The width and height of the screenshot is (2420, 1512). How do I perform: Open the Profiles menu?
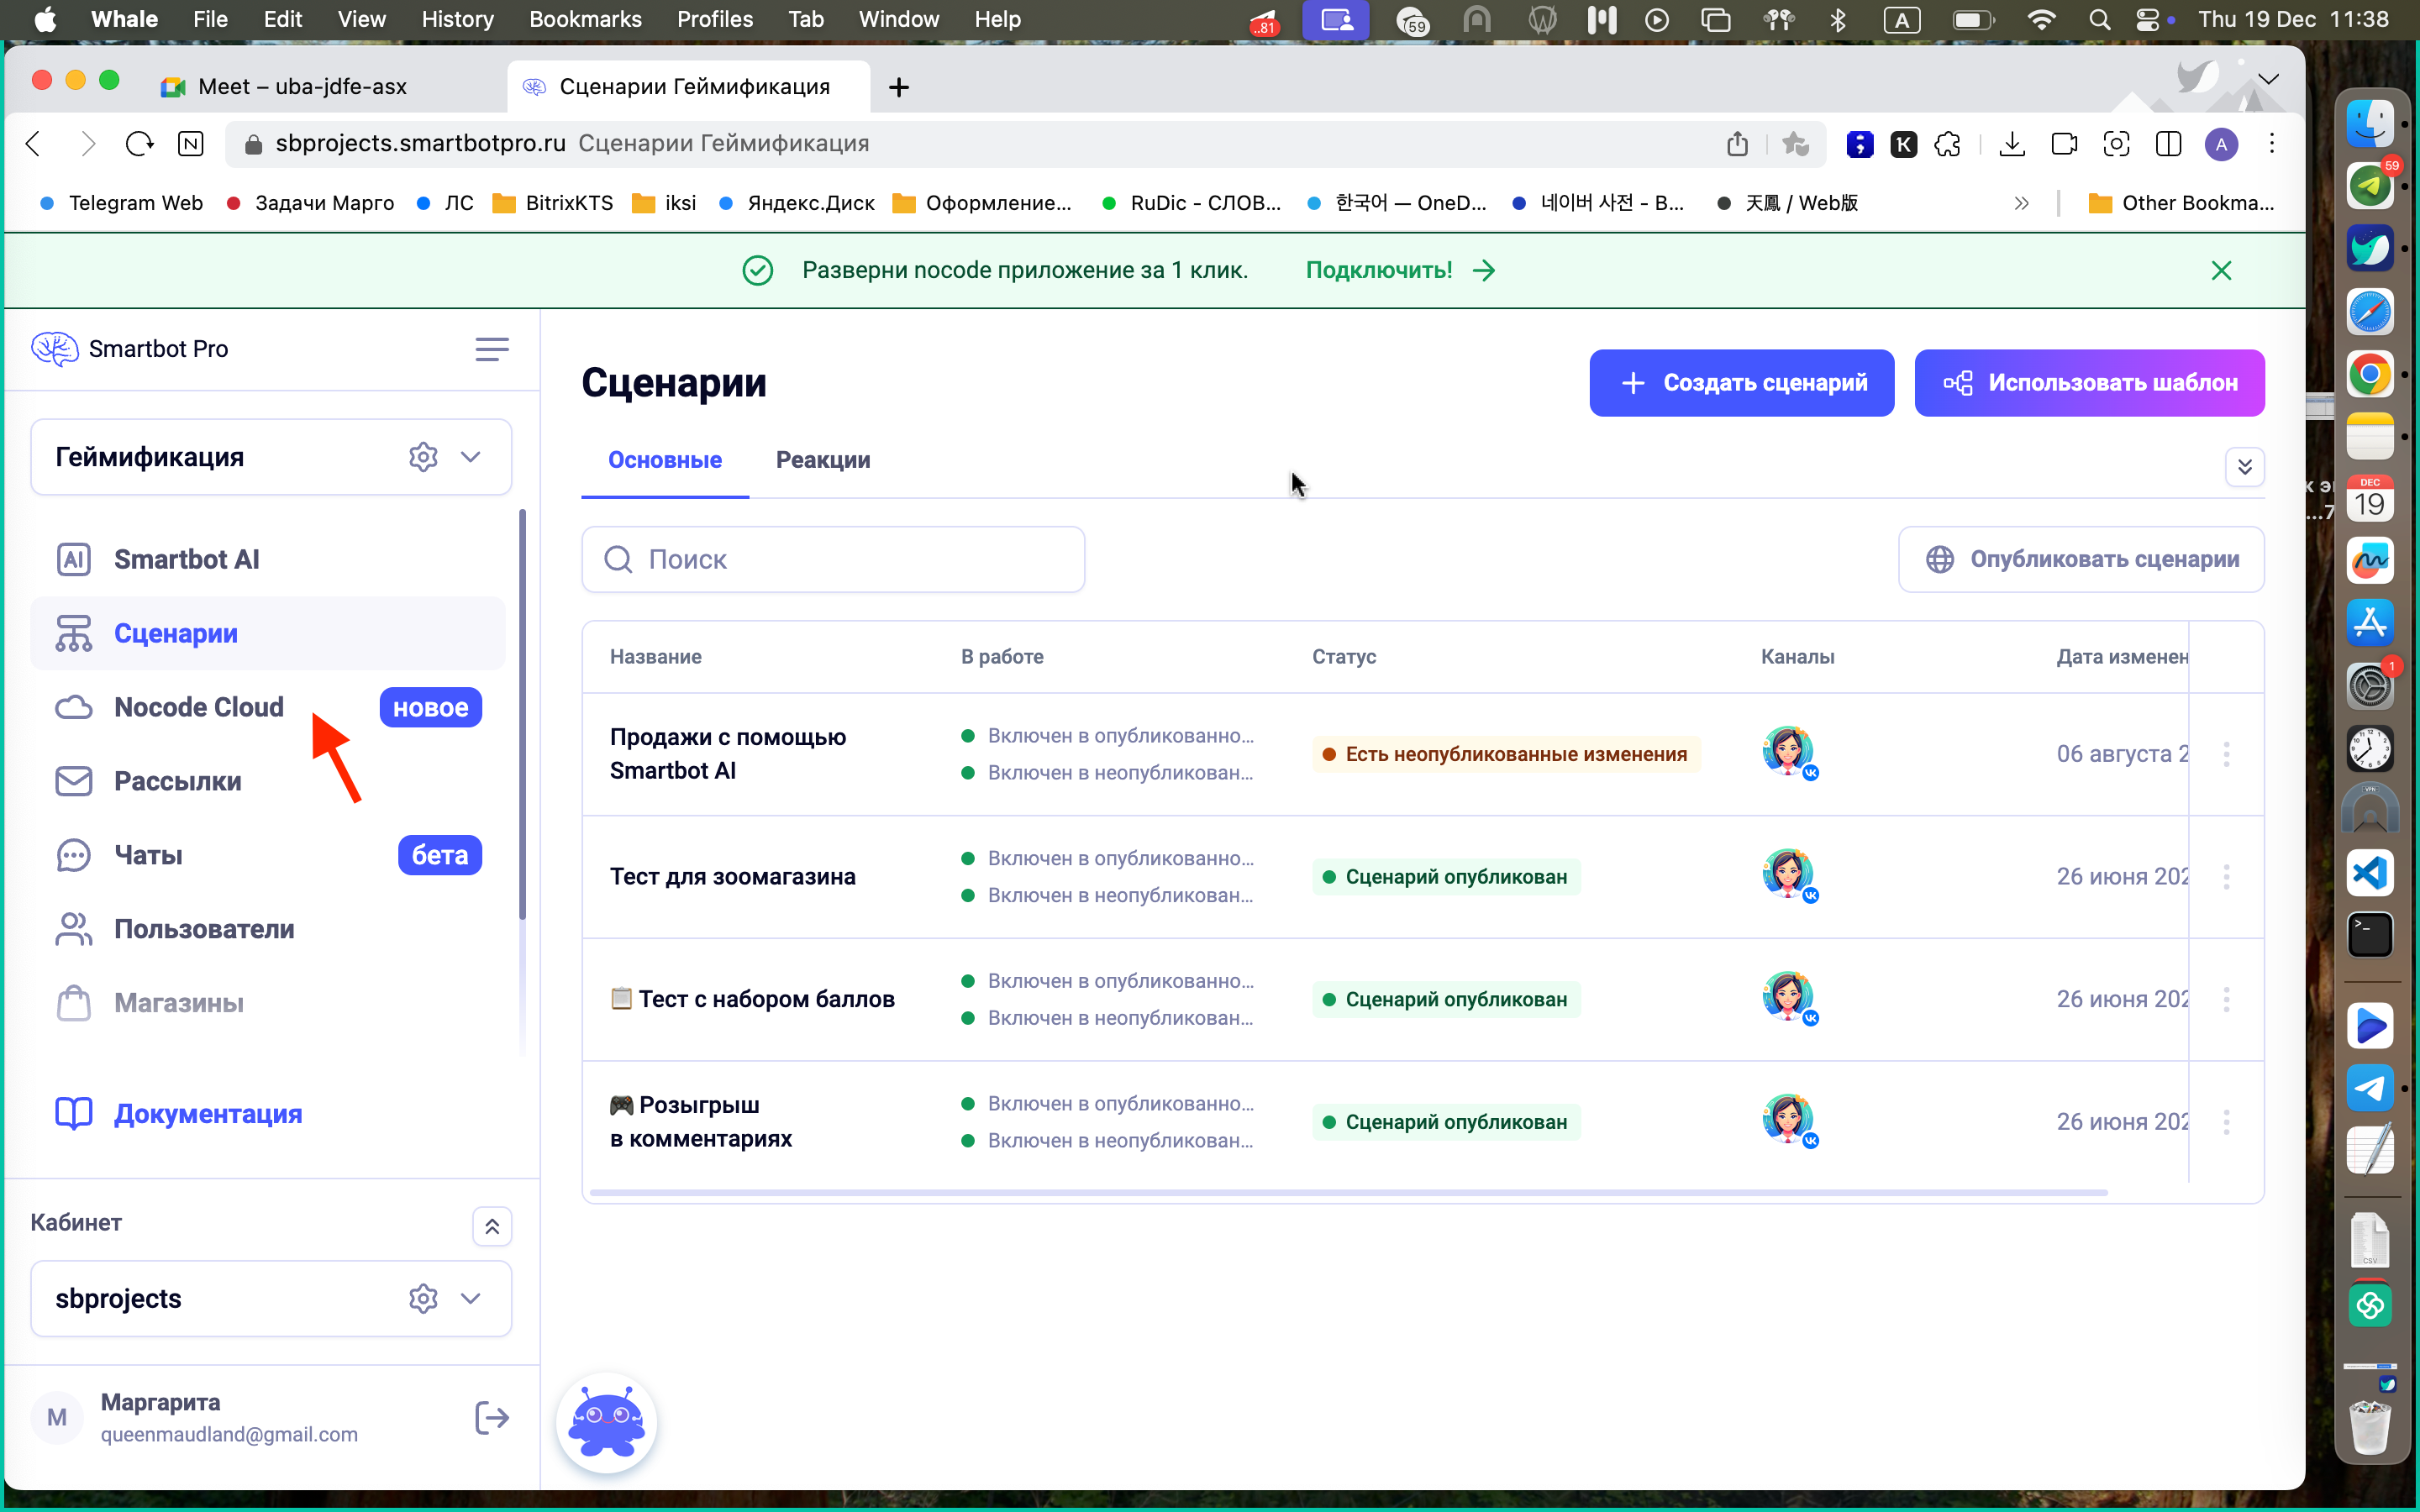714,19
